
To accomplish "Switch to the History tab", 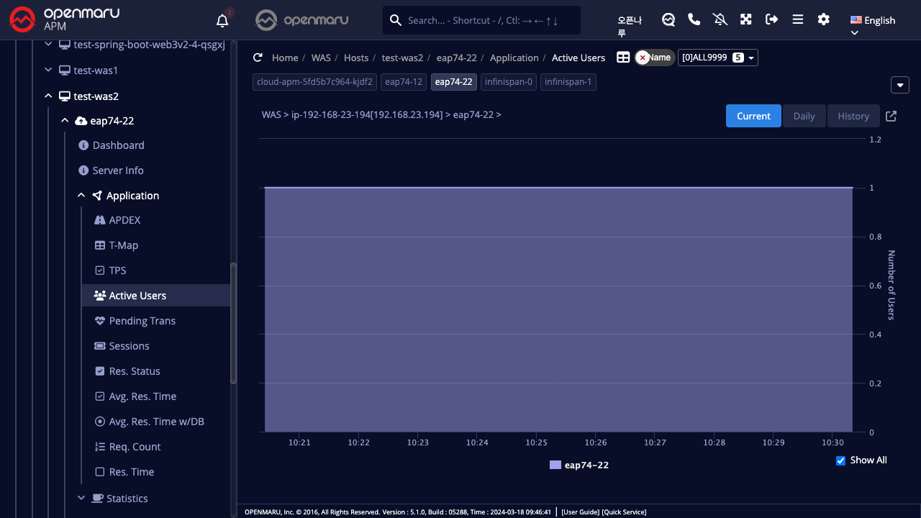I will 853,116.
